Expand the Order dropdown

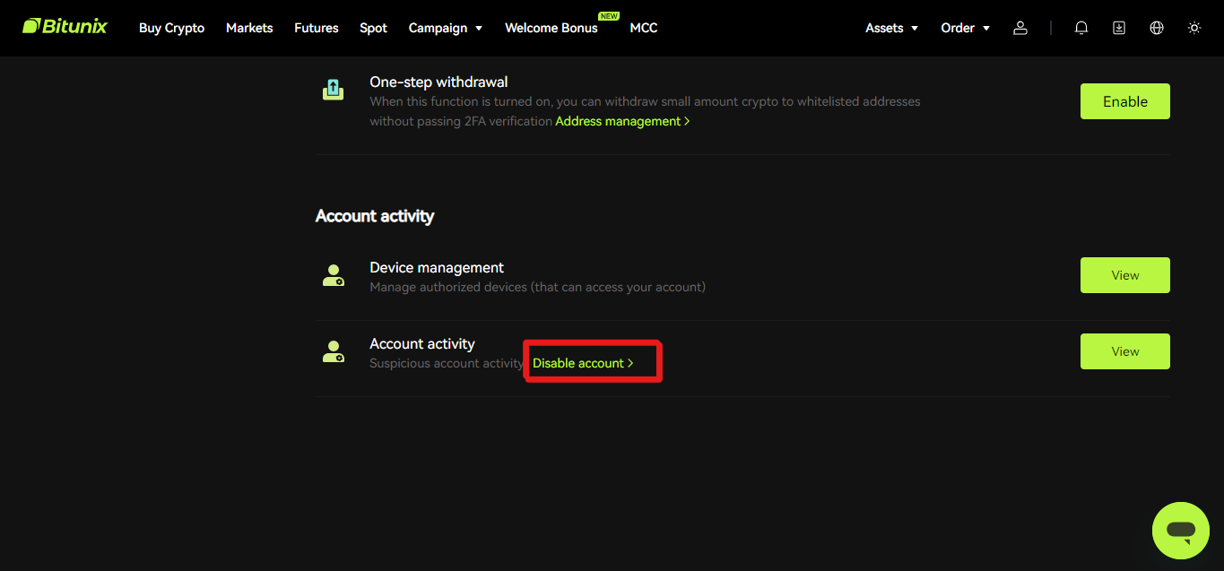click(x=966, y=28)
